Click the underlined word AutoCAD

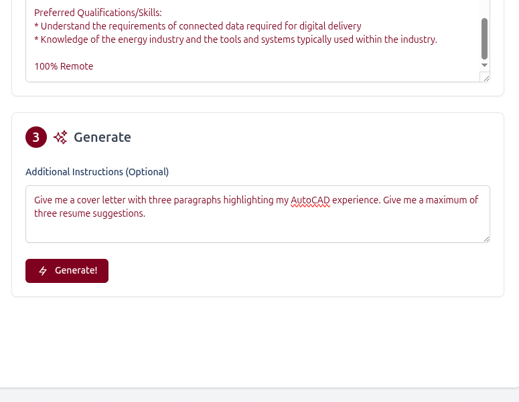coord(310,200)
